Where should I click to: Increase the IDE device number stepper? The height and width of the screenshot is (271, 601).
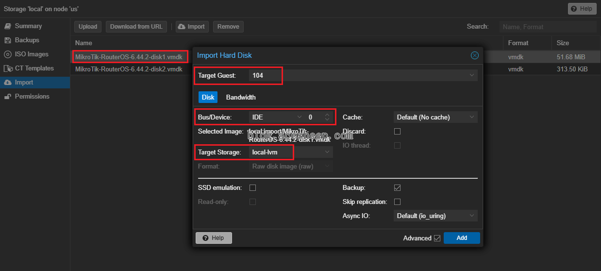[327, 115]
